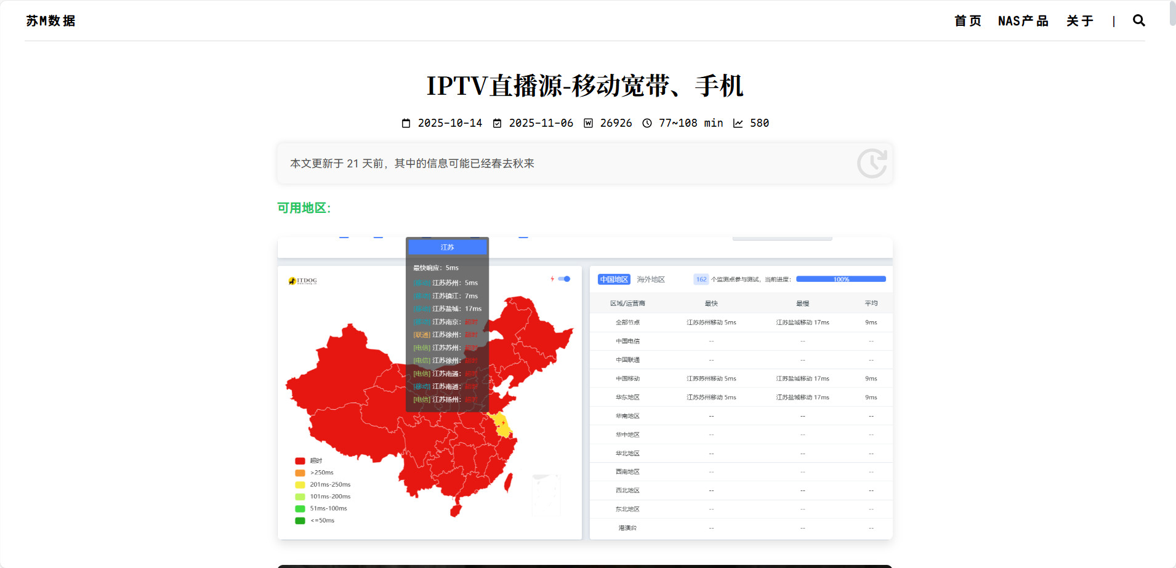This screenshot has height=568, width=1176.
Task: Click the 华北地区 row label
Action: pyautogui.click(x=627, y=454)
